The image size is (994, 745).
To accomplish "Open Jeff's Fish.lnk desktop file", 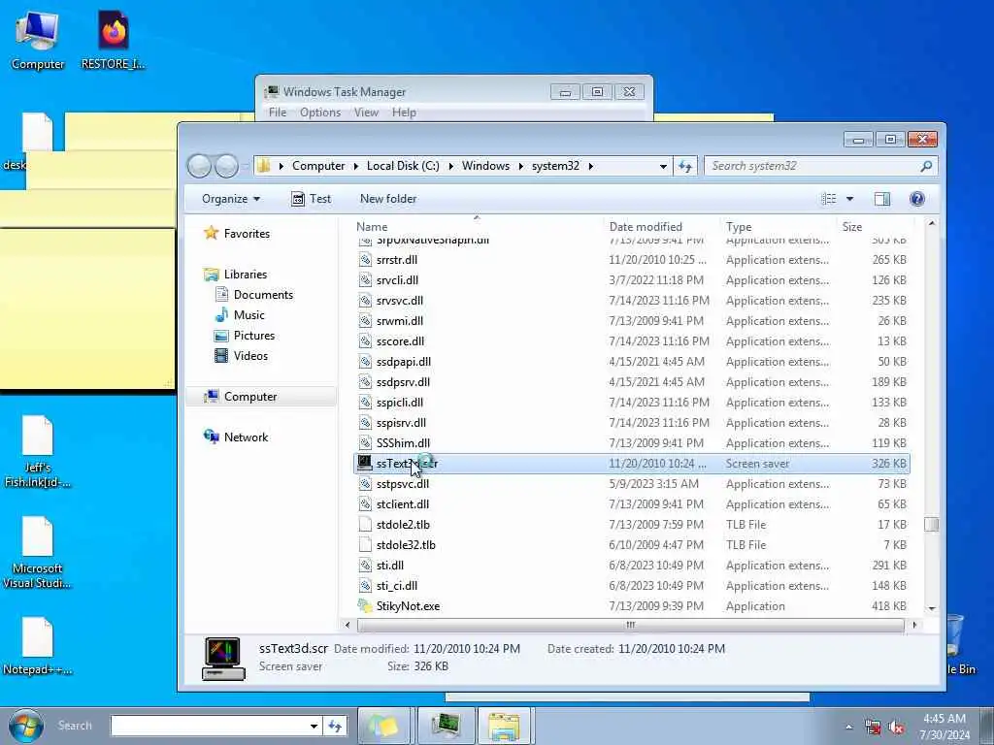I will 38,451.
